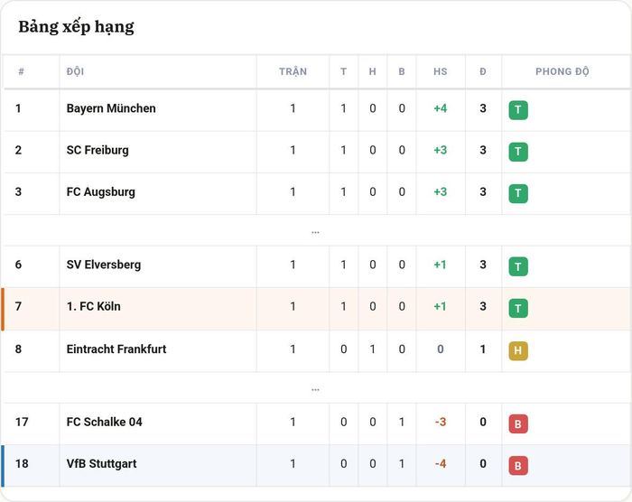Click Bayern München's green T form badge
632x502 pixels.
click(518, 110)
